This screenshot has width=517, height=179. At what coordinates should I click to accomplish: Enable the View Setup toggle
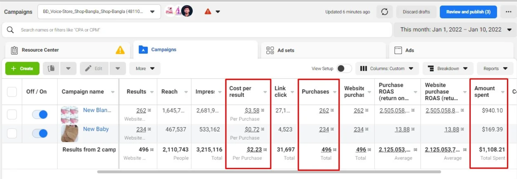[344, 69]
